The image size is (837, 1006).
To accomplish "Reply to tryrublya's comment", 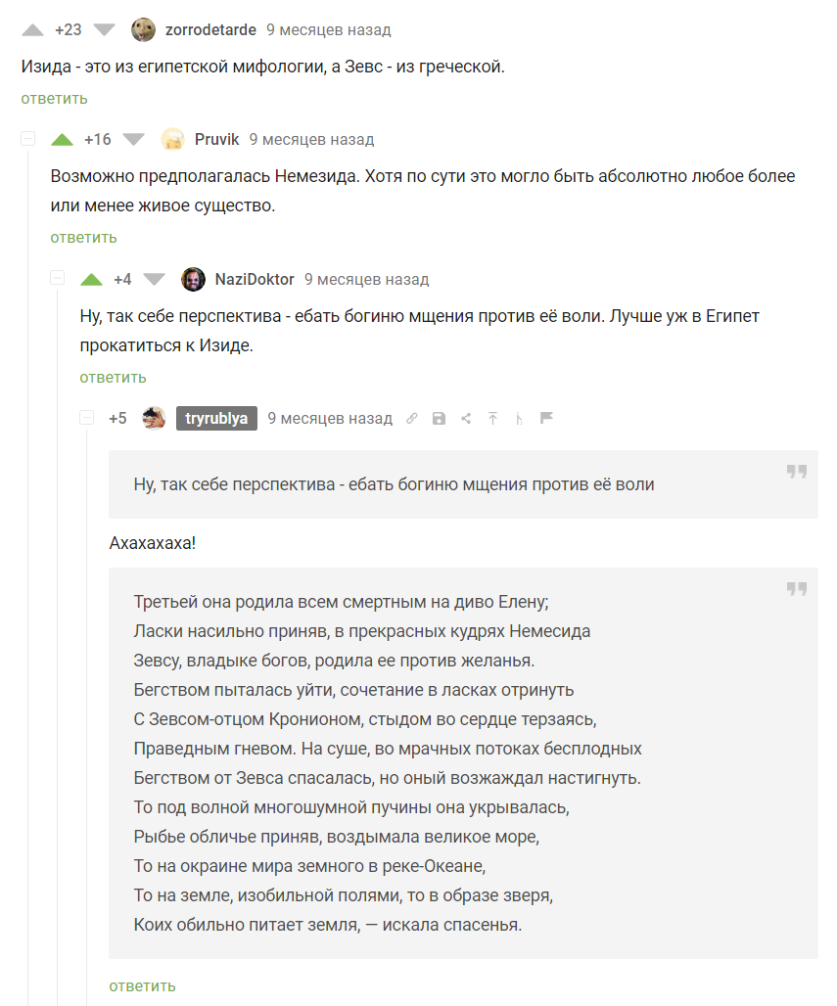I will [142, 985].
